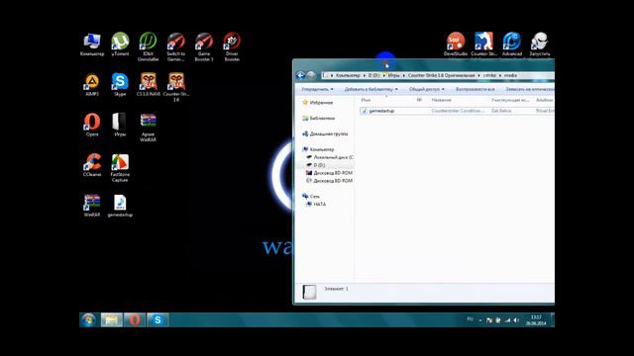The height and width of the screenshot is (356, 634).
Task: Open the Упорядочить dropdown menu
Action: [x=317, y=89]
